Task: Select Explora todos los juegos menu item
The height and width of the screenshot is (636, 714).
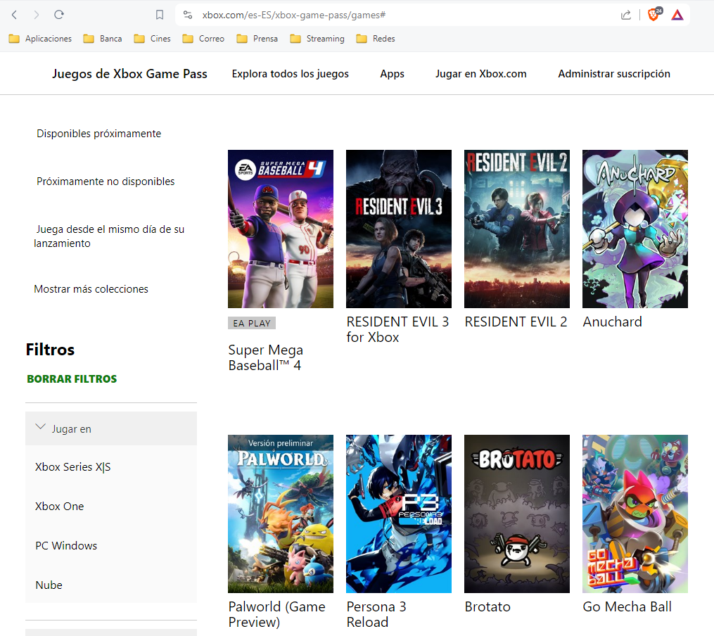Action: [290, 74]
